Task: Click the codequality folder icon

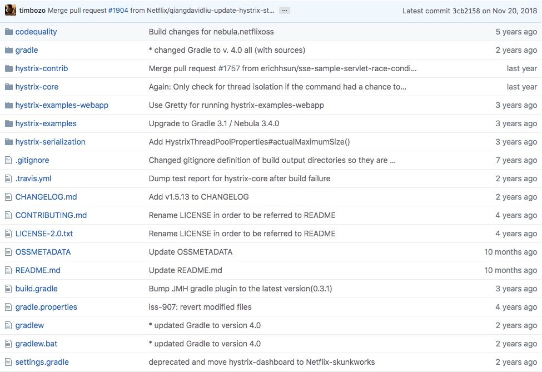Action: coord(8,32)
